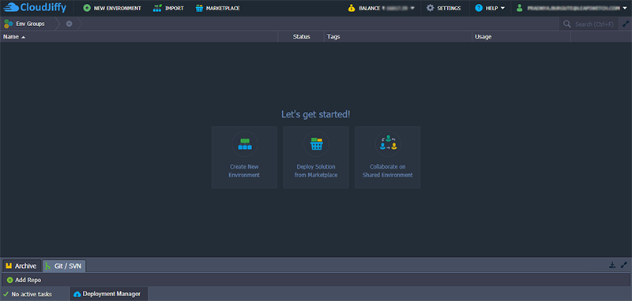
Task: Click into the Search field
Action: [589, 24]
